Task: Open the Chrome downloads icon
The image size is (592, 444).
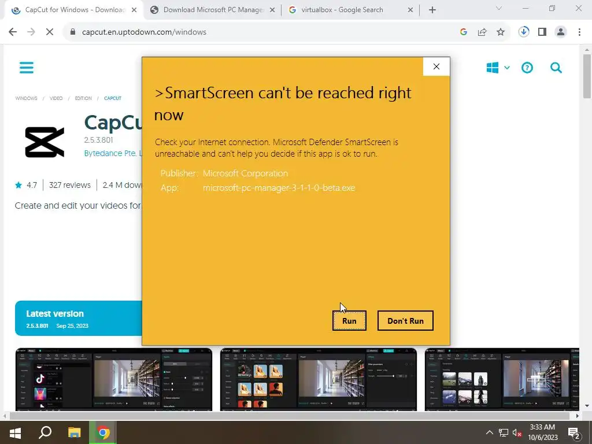Action: (x=524, y=32)
